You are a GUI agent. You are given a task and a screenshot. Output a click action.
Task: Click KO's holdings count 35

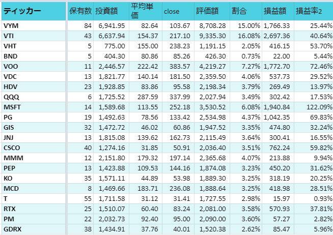[x=80, y=179]
